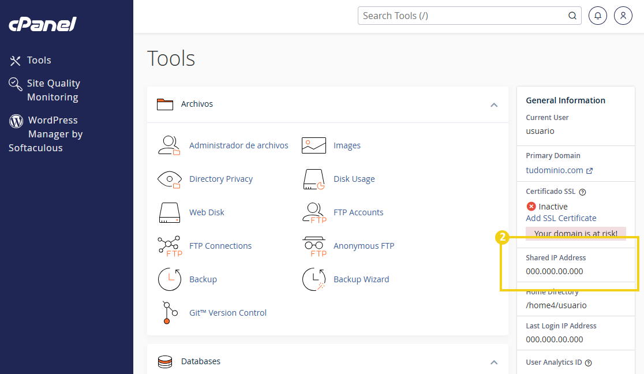Open the Web Disk link
The width and height of the screenshot is (644, 374).
[207, 212]
